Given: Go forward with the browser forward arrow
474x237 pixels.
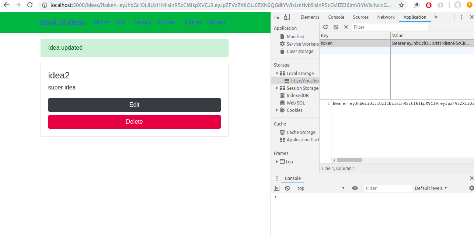Looking at the screenshot, I should pos(18,5).
